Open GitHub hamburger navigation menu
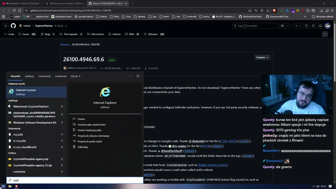This screenshot has height=189, width=336. [6, 26]
